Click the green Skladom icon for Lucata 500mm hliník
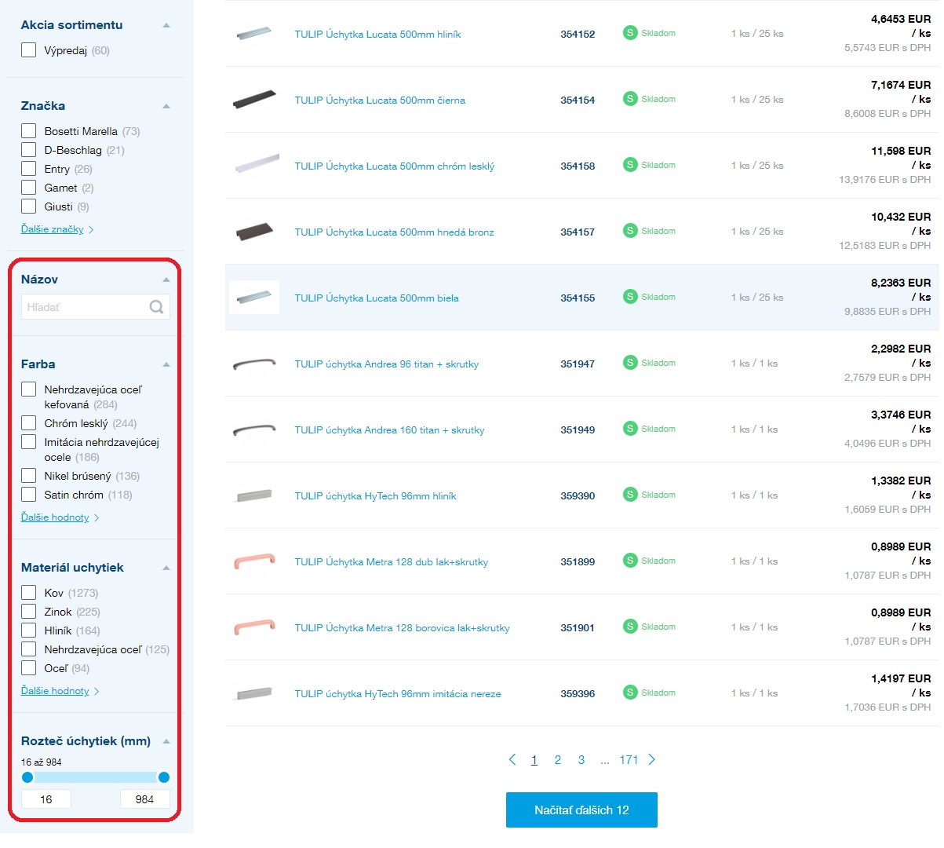This screenshot has height=848, width=944. tap(630, 33)
